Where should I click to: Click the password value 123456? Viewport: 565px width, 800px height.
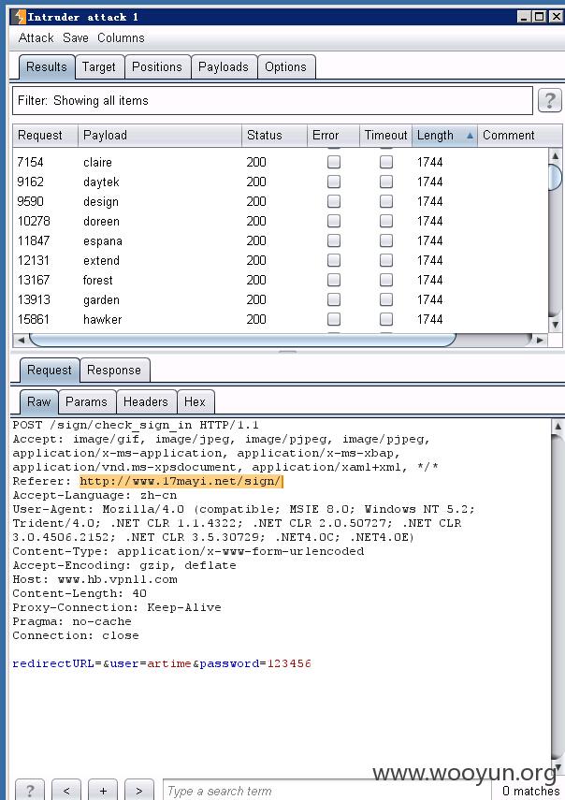click(x=289, y=663)
